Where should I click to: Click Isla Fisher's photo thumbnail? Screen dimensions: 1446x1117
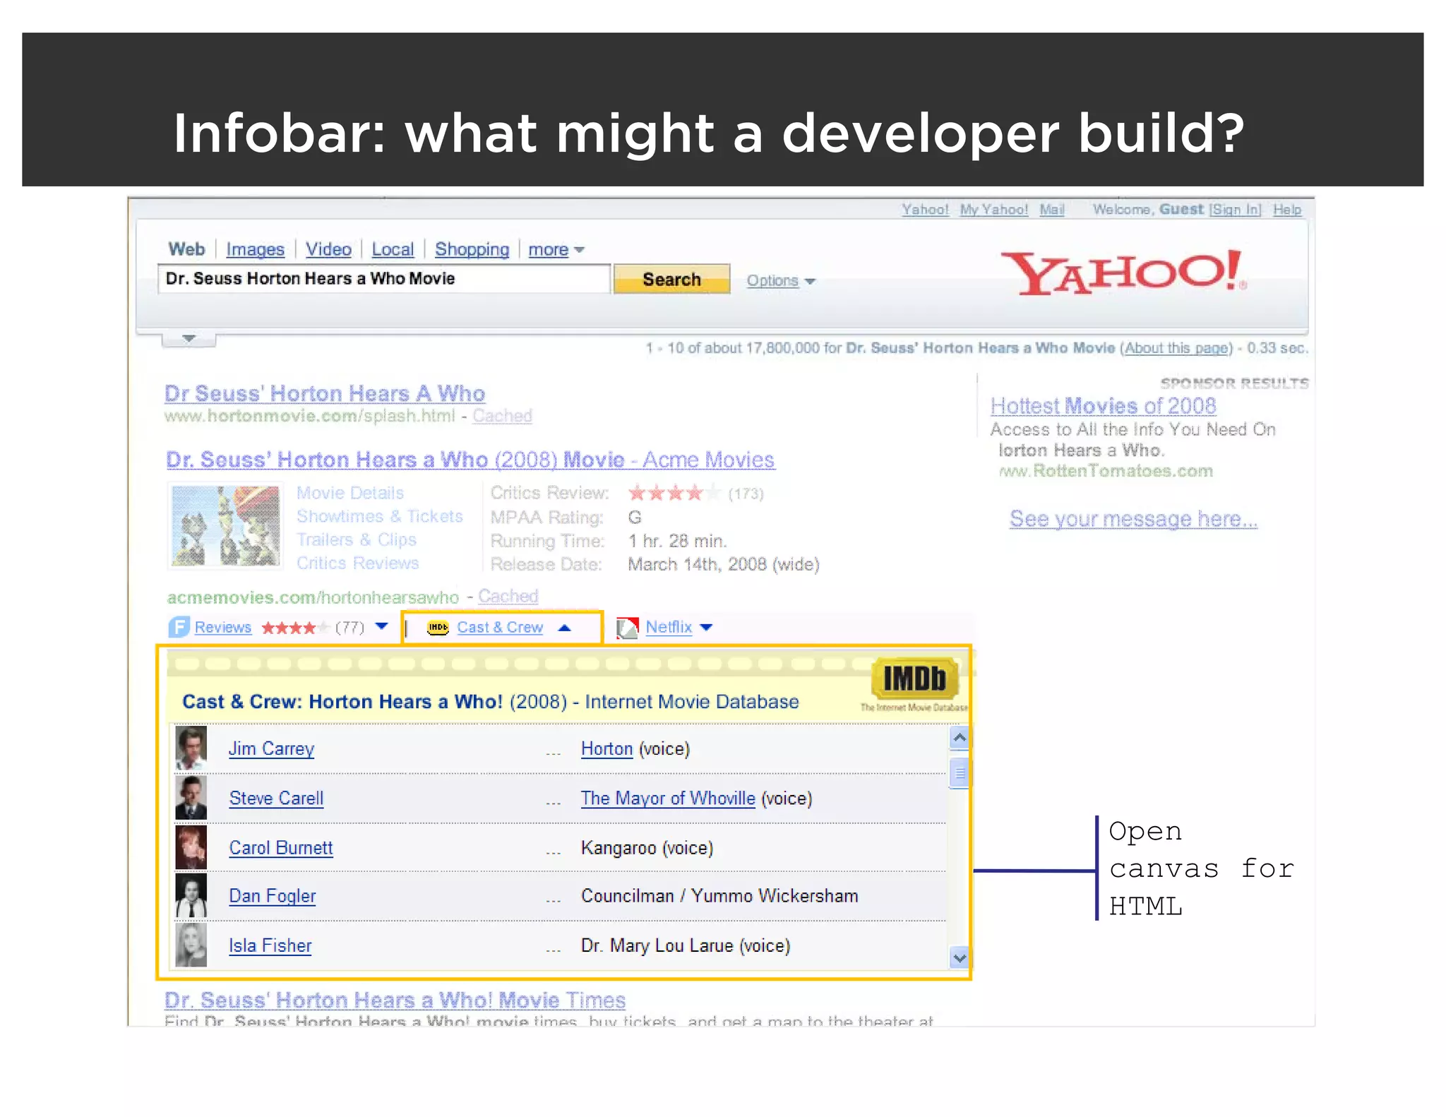(x=191, y=945)
